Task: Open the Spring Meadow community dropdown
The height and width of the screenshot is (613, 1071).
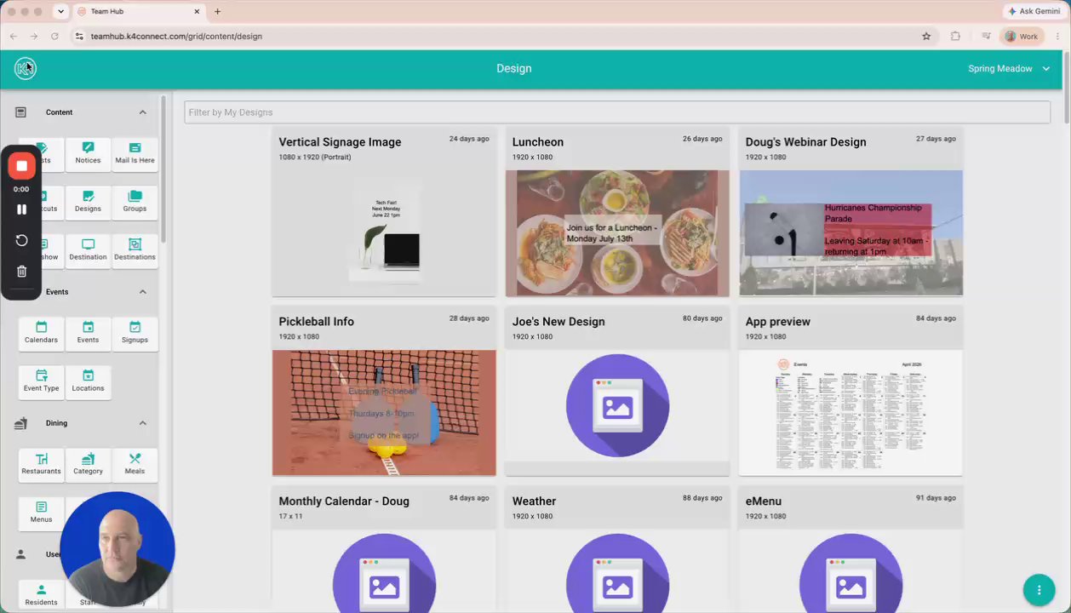Action: (1009, 68)
